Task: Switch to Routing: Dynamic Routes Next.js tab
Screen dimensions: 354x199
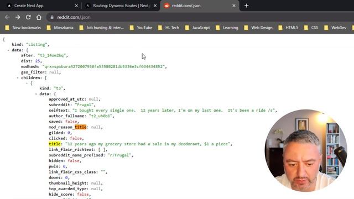Action: coord(121,6)
